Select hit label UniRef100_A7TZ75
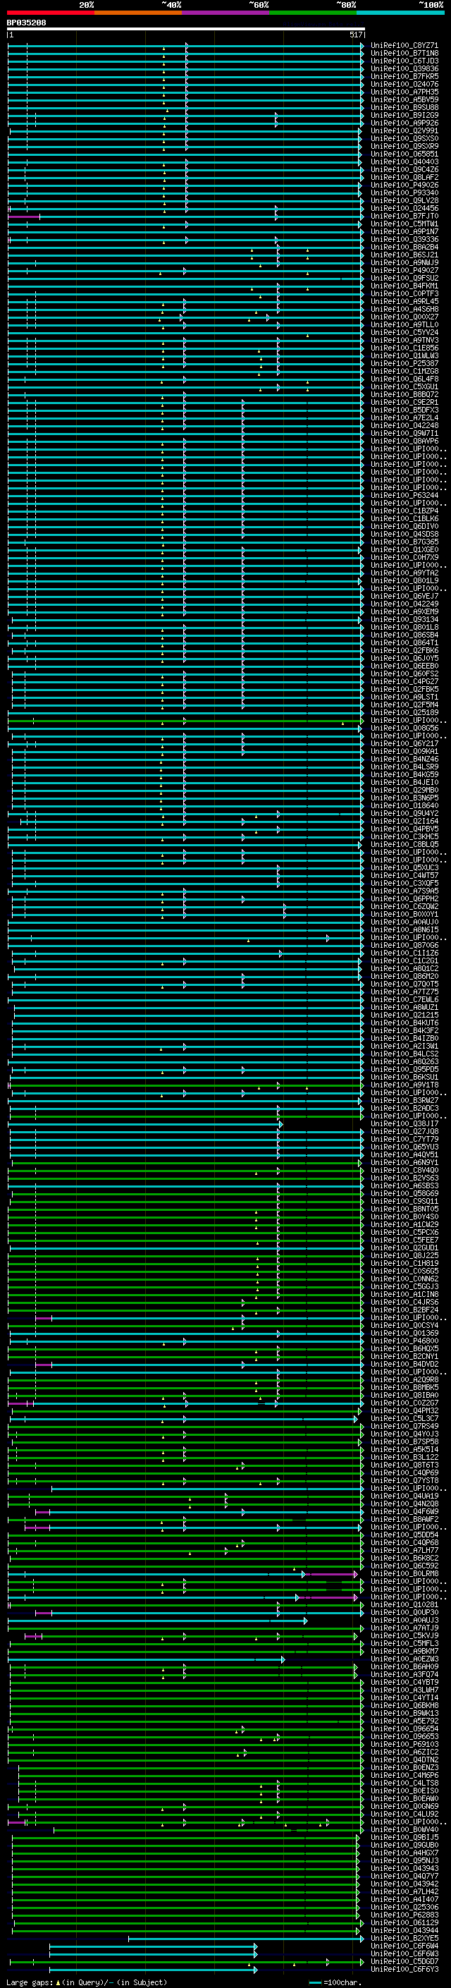The image size is (451, 1988). click(x=404, y=992)
